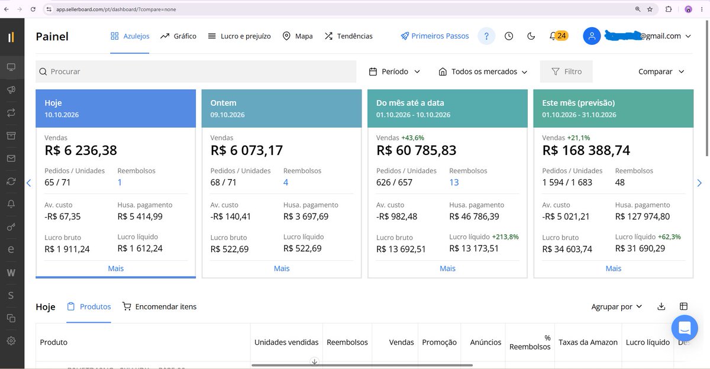This screenshot has width=710, height=369.
Task: Click Mais in the Hoje card
Action: point(116,268)
